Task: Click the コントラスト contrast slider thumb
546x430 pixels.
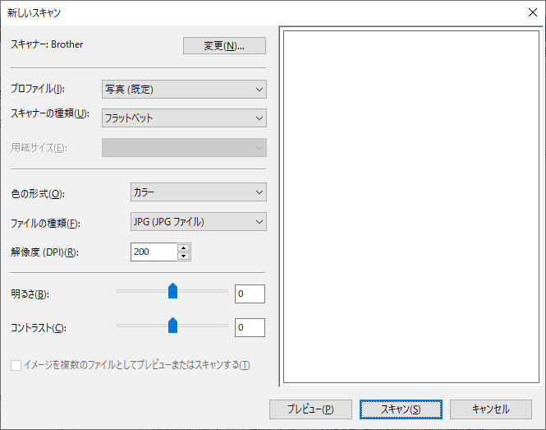Action: (x=172, y=326)
